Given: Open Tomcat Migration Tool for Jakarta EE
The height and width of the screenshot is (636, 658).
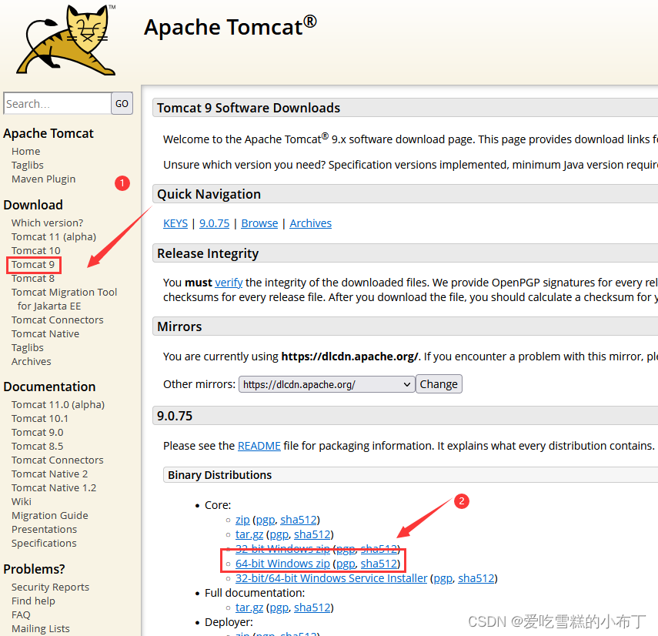Looking at the screenshot, I should click(64, 299).
